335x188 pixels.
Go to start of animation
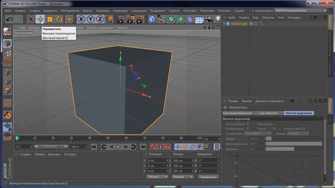click(x=94, y=147)
